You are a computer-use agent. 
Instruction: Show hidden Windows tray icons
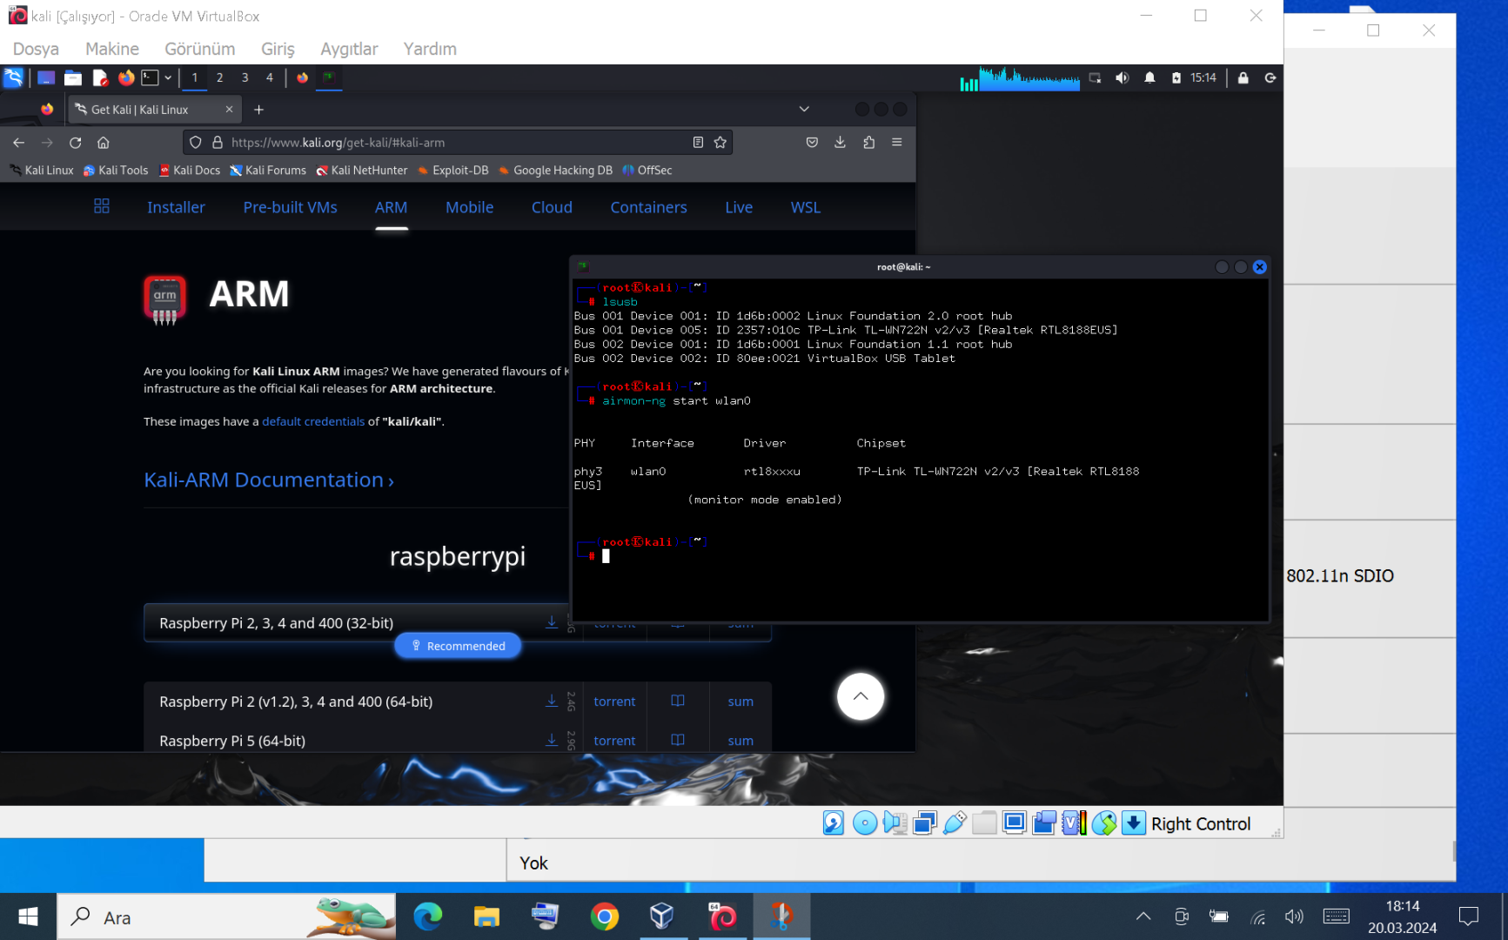(1143, 916)
